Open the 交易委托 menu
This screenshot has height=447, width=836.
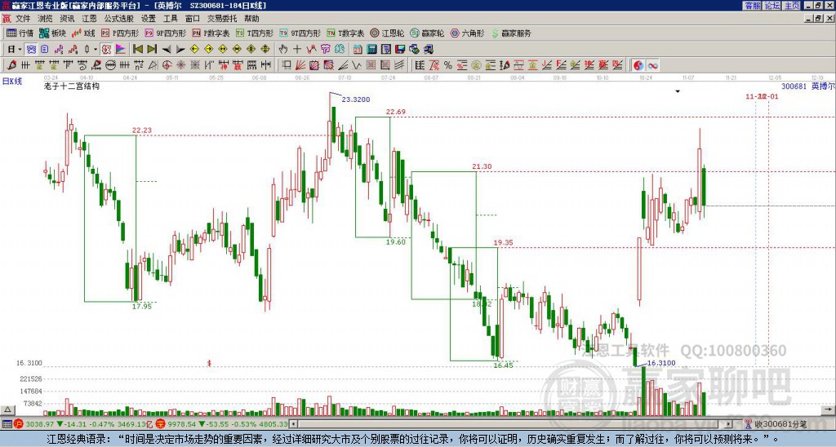click(222, 19)
